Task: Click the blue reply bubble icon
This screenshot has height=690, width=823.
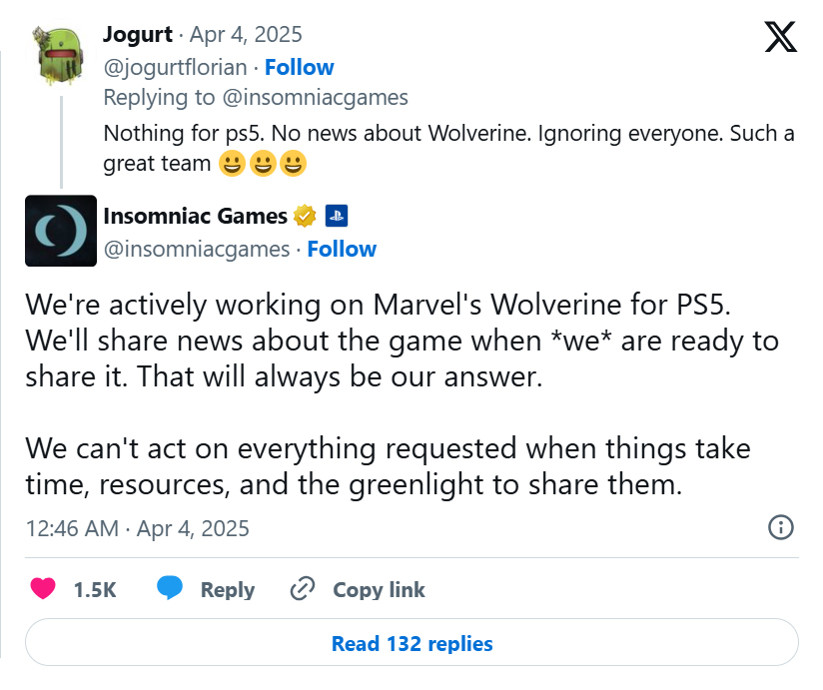Action: 170,588
